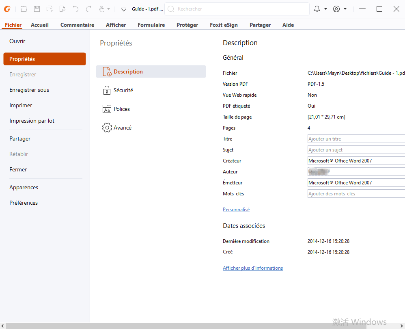Switch to the Accueil tab
405x329 pixels.
[39, 25]
